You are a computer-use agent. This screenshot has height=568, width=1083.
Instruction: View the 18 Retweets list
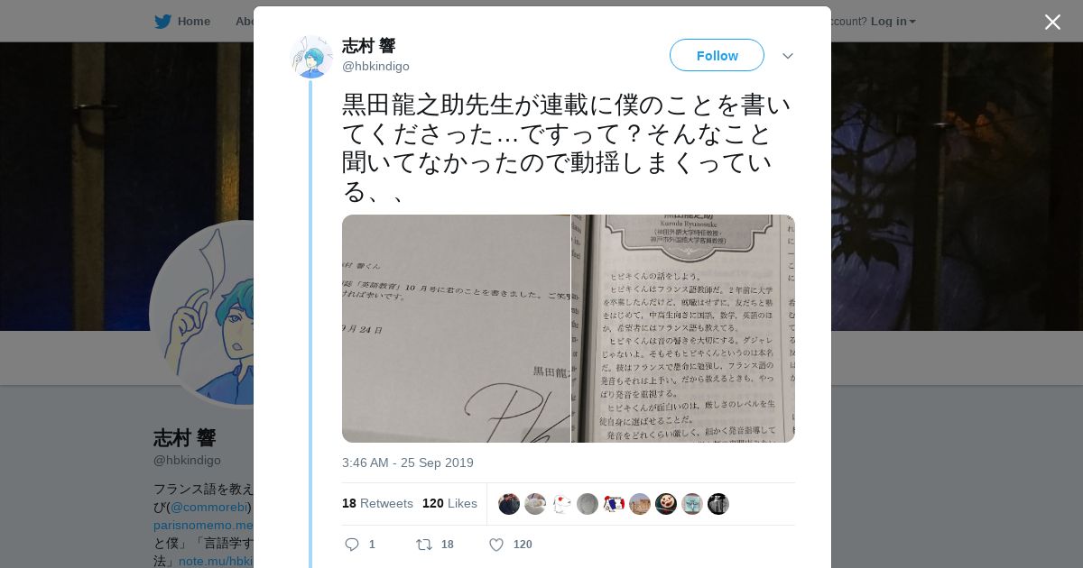pos(377,503)
